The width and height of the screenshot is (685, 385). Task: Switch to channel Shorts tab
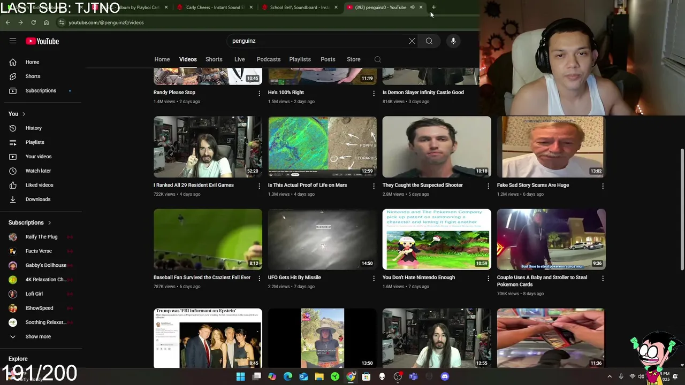tap(214, 59)
